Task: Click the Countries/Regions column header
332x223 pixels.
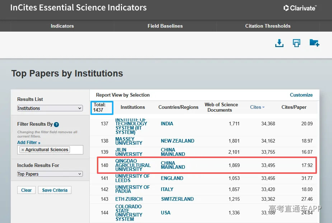Action: (x=178, y=107)
